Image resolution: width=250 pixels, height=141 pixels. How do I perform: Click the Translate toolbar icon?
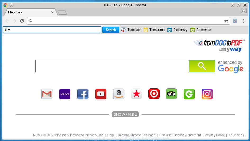pos(123,30)
